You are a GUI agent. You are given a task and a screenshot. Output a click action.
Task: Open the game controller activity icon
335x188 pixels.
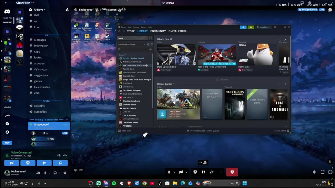click(x=38, y=173)
